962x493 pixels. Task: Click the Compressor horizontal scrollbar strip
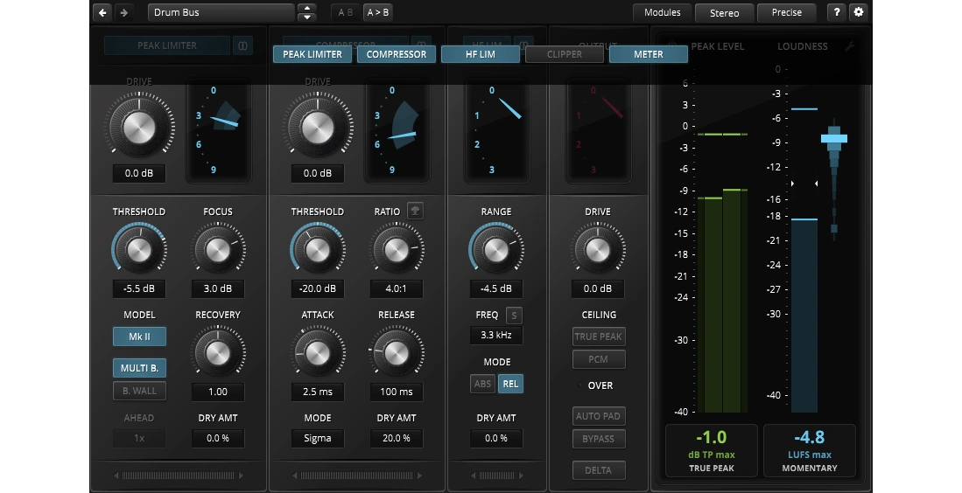[358, 476]
